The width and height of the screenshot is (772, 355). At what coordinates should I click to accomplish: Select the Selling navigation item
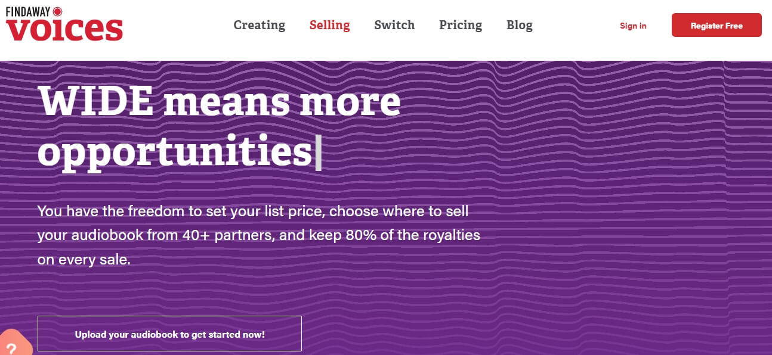[x=329, y=25]
